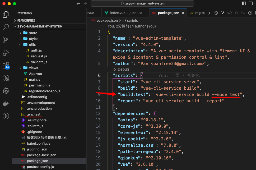256x170 pixels.
Task: Open .editorconfig in the file tree
Action: (49, 97)
